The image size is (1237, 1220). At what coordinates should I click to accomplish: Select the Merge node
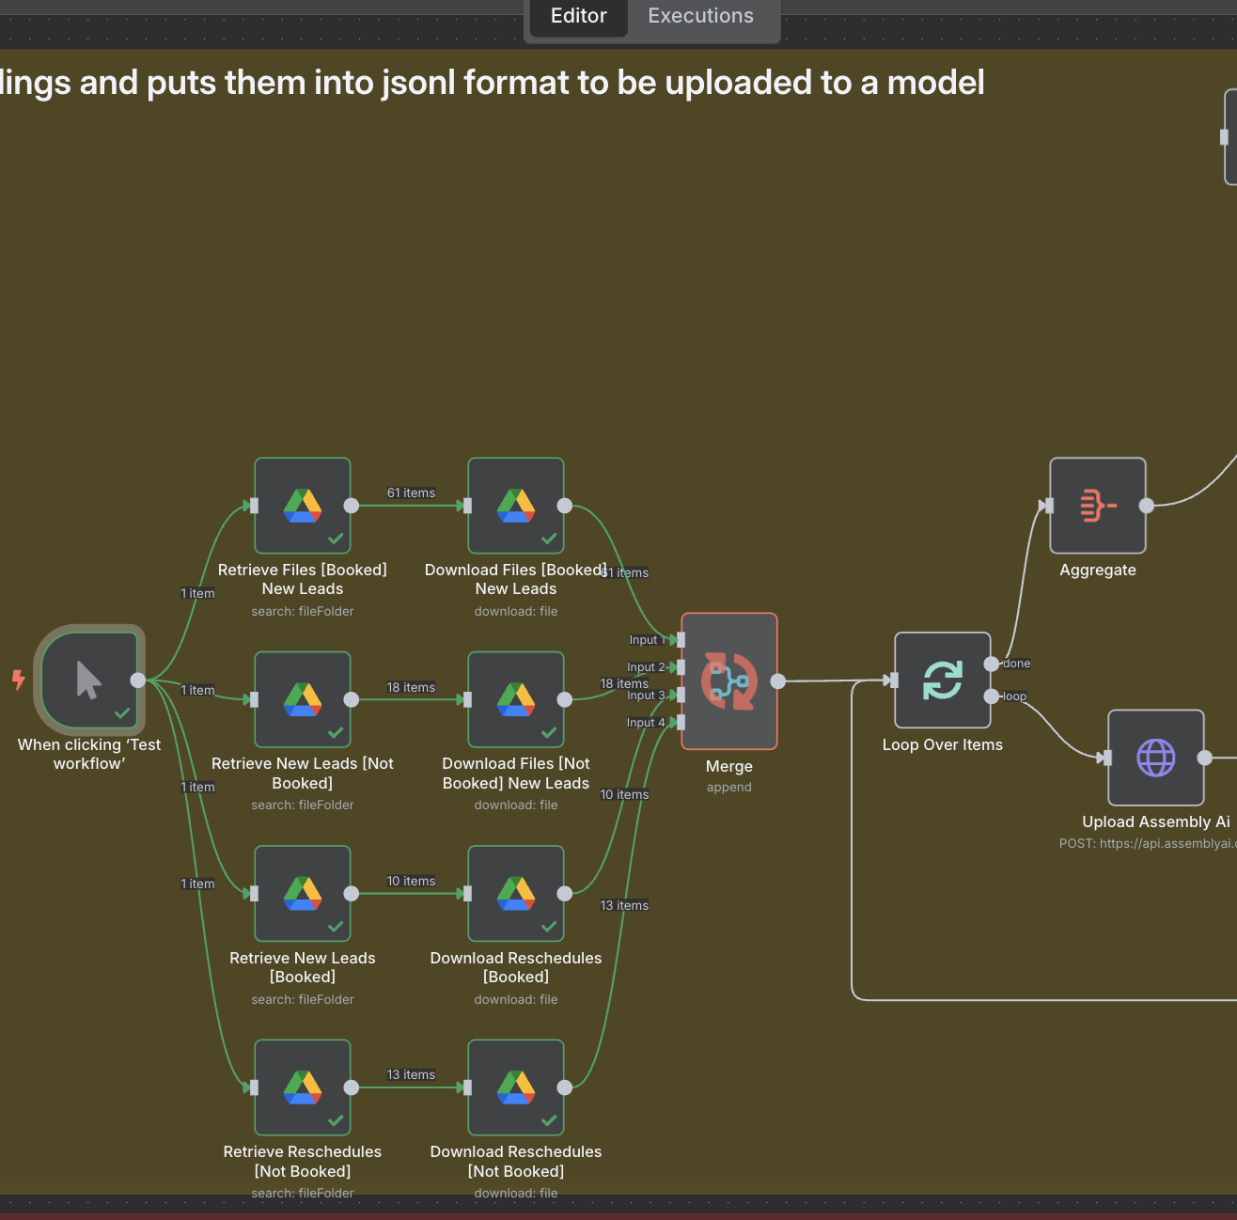[729, 681]
